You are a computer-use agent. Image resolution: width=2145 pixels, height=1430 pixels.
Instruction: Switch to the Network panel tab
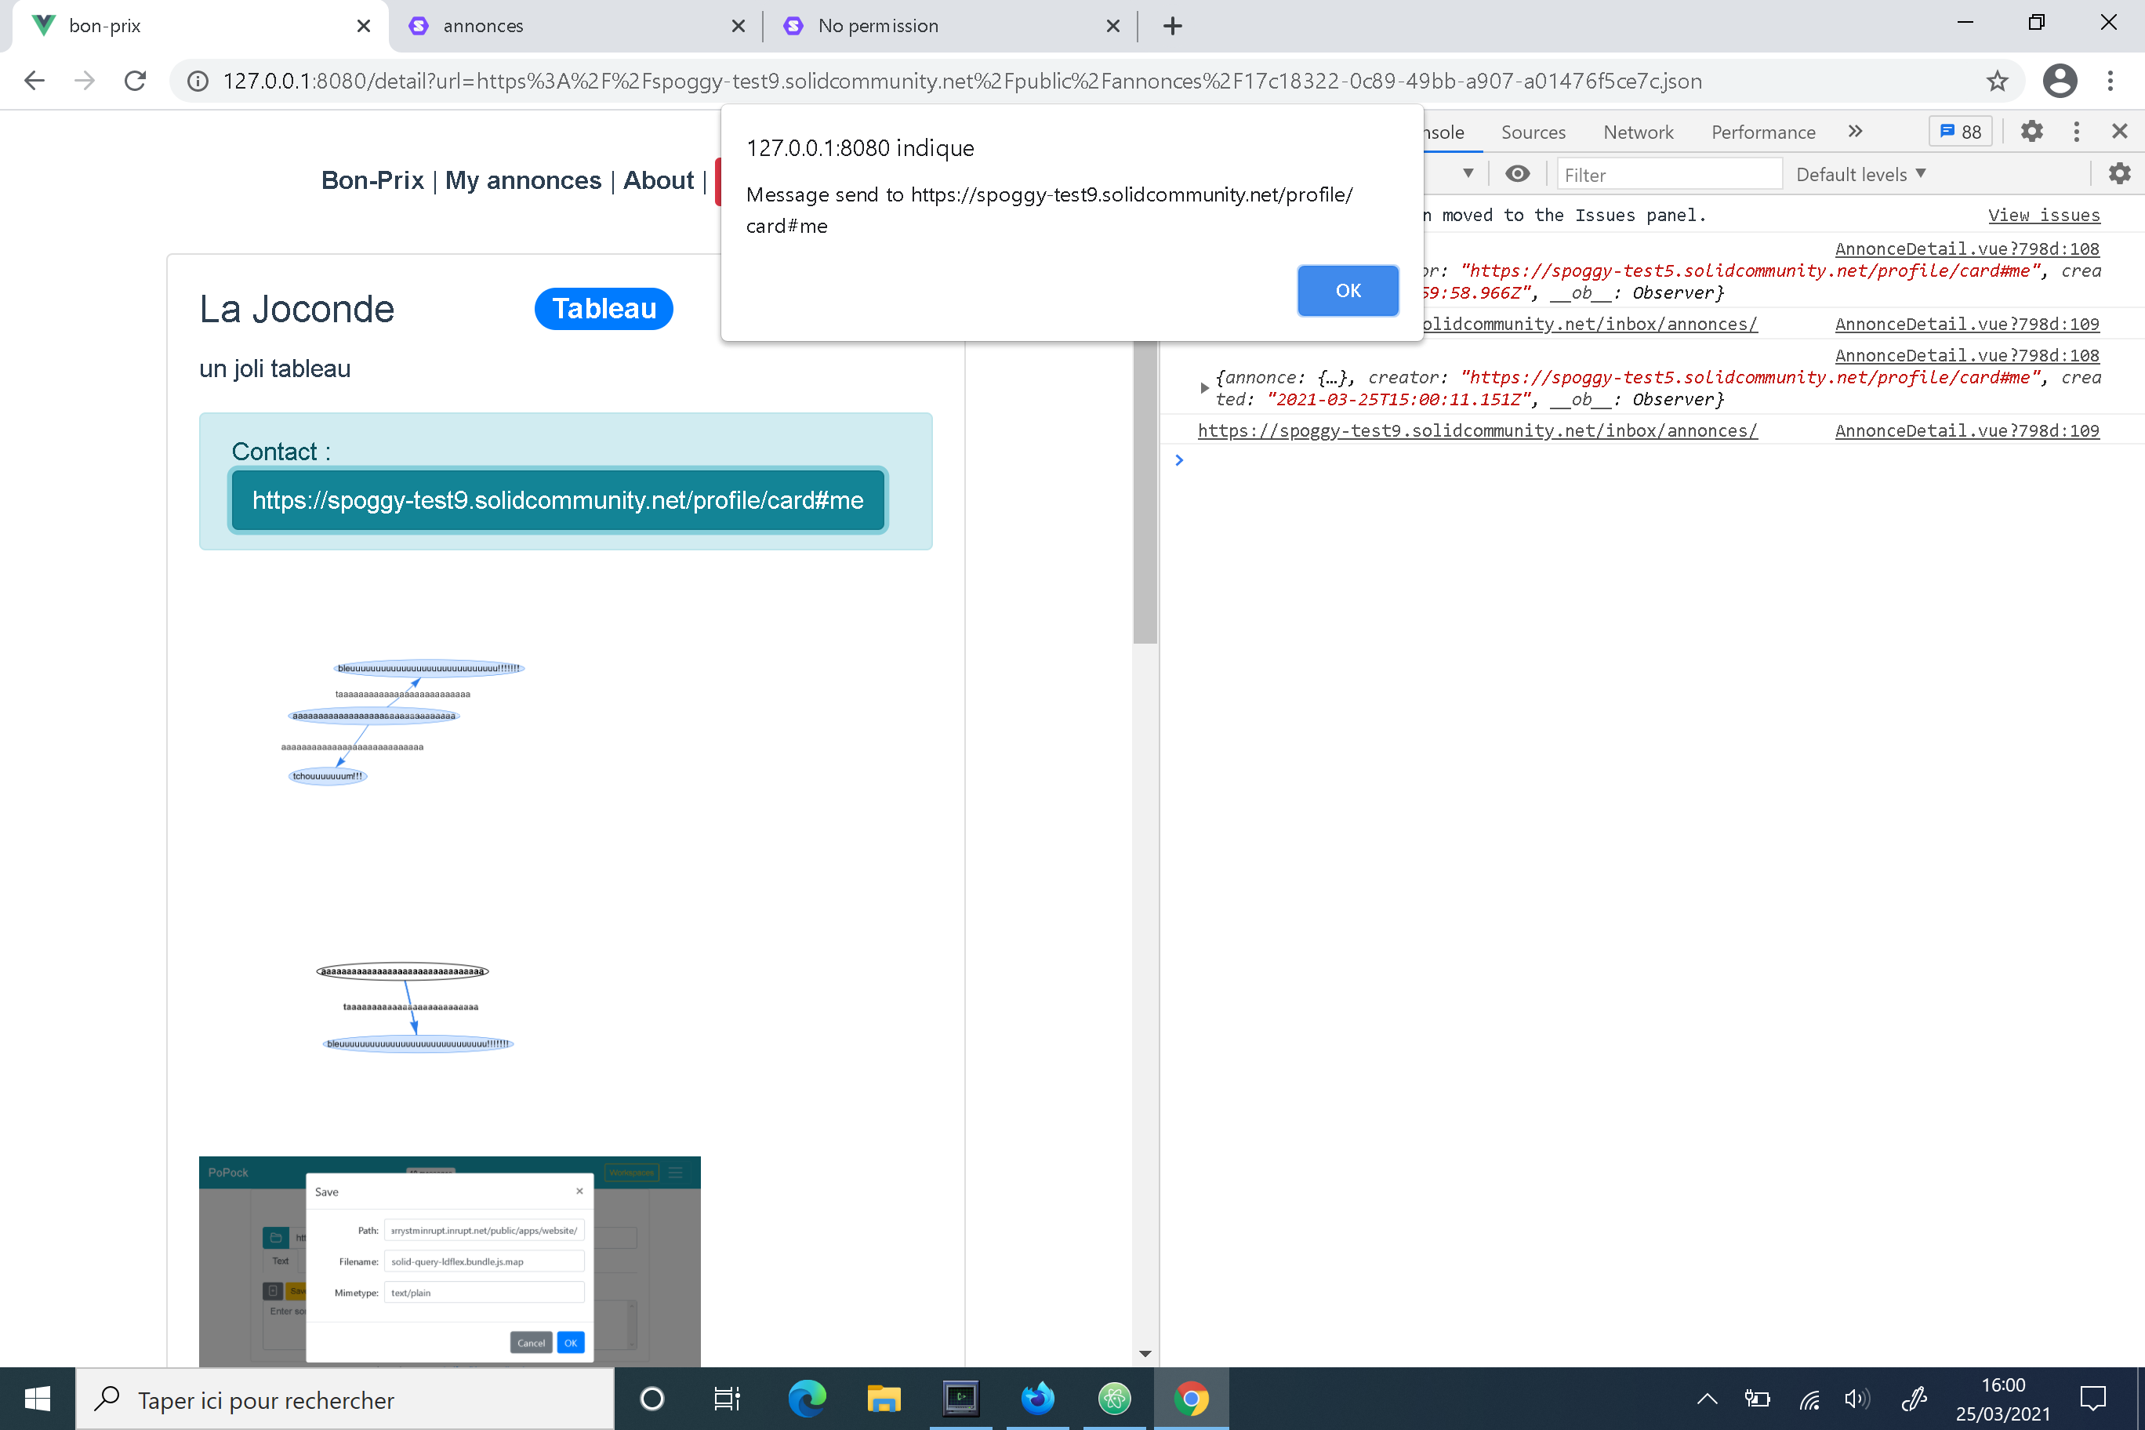[x=1638, y=132]
